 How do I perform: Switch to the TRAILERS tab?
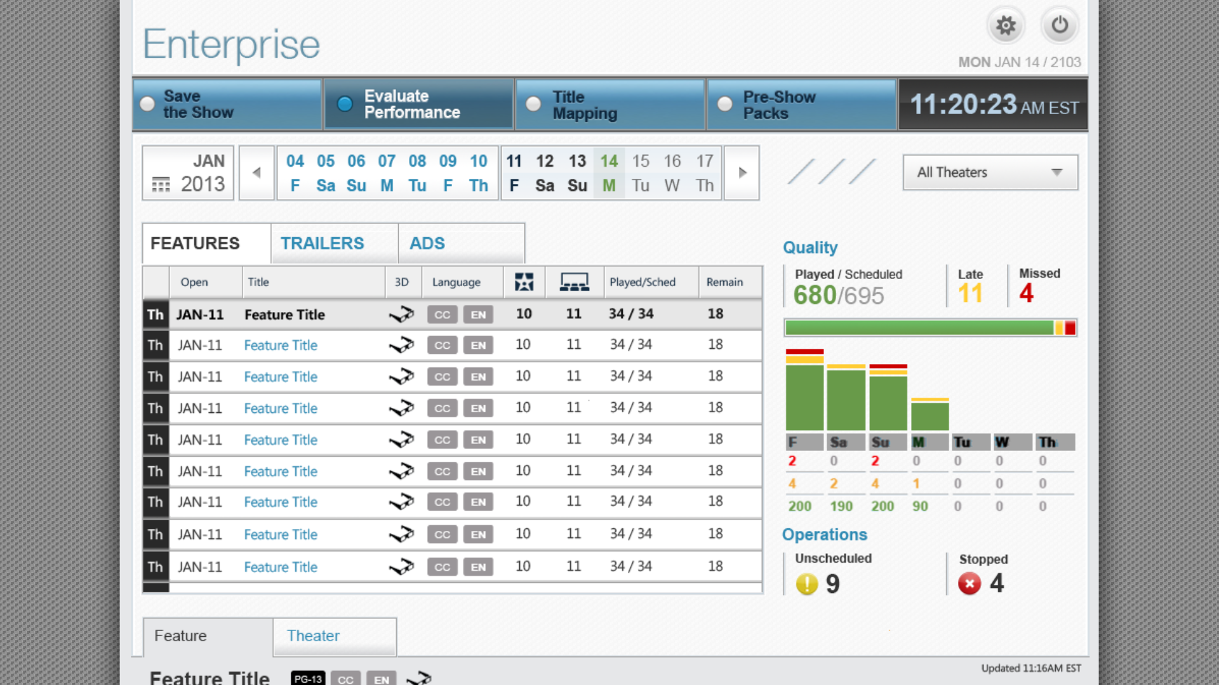coord(323,244)
